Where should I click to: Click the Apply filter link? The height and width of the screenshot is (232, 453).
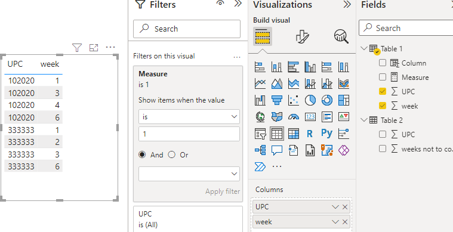pos(223,191)
